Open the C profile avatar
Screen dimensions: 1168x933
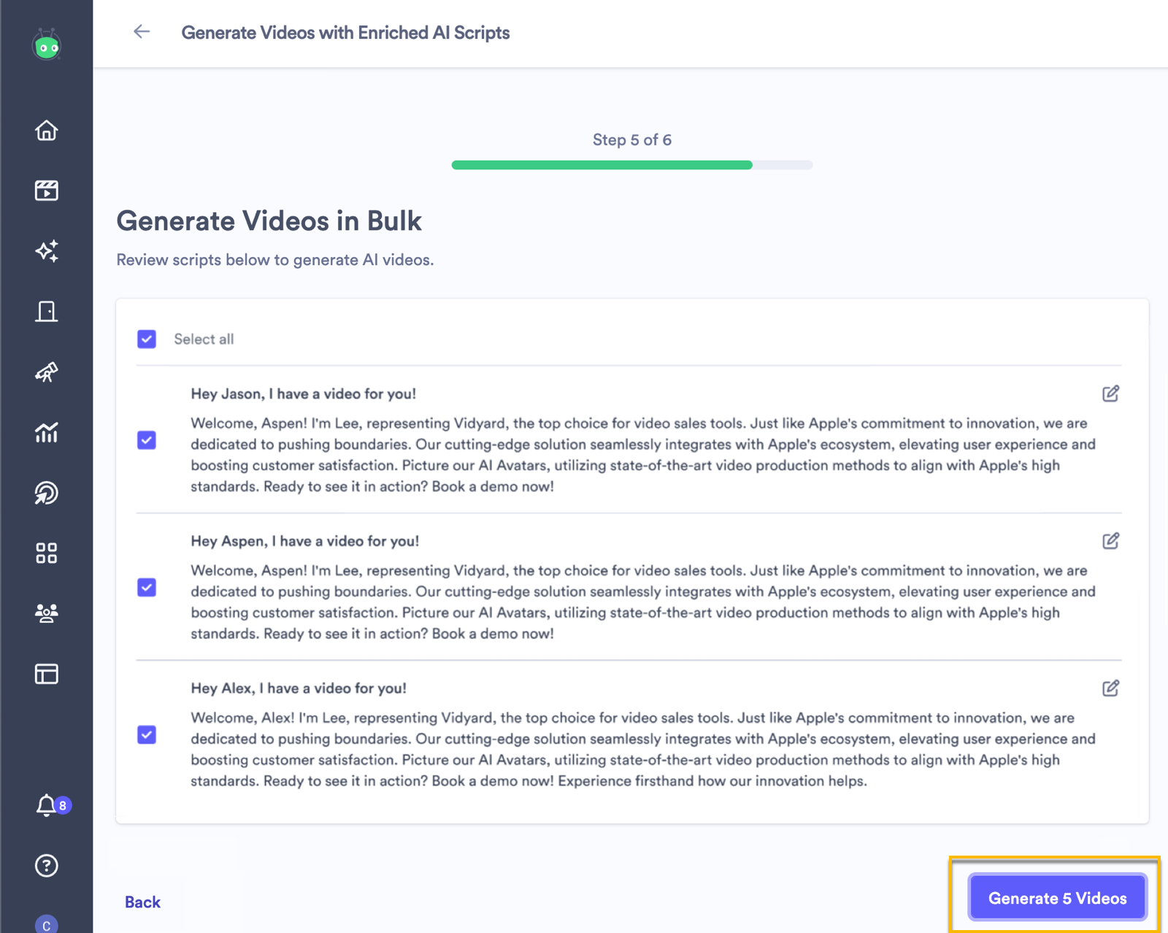(46, 924)
